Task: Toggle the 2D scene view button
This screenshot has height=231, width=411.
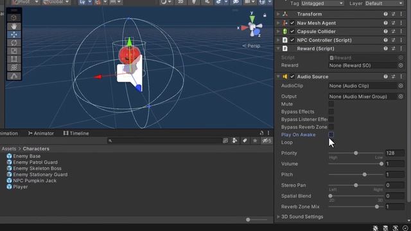Action: pos(180,2)
